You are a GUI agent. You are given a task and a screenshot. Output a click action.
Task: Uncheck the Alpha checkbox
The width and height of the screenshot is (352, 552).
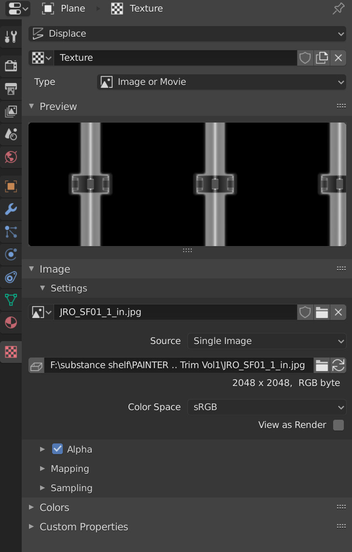click(x=57, y=449)
